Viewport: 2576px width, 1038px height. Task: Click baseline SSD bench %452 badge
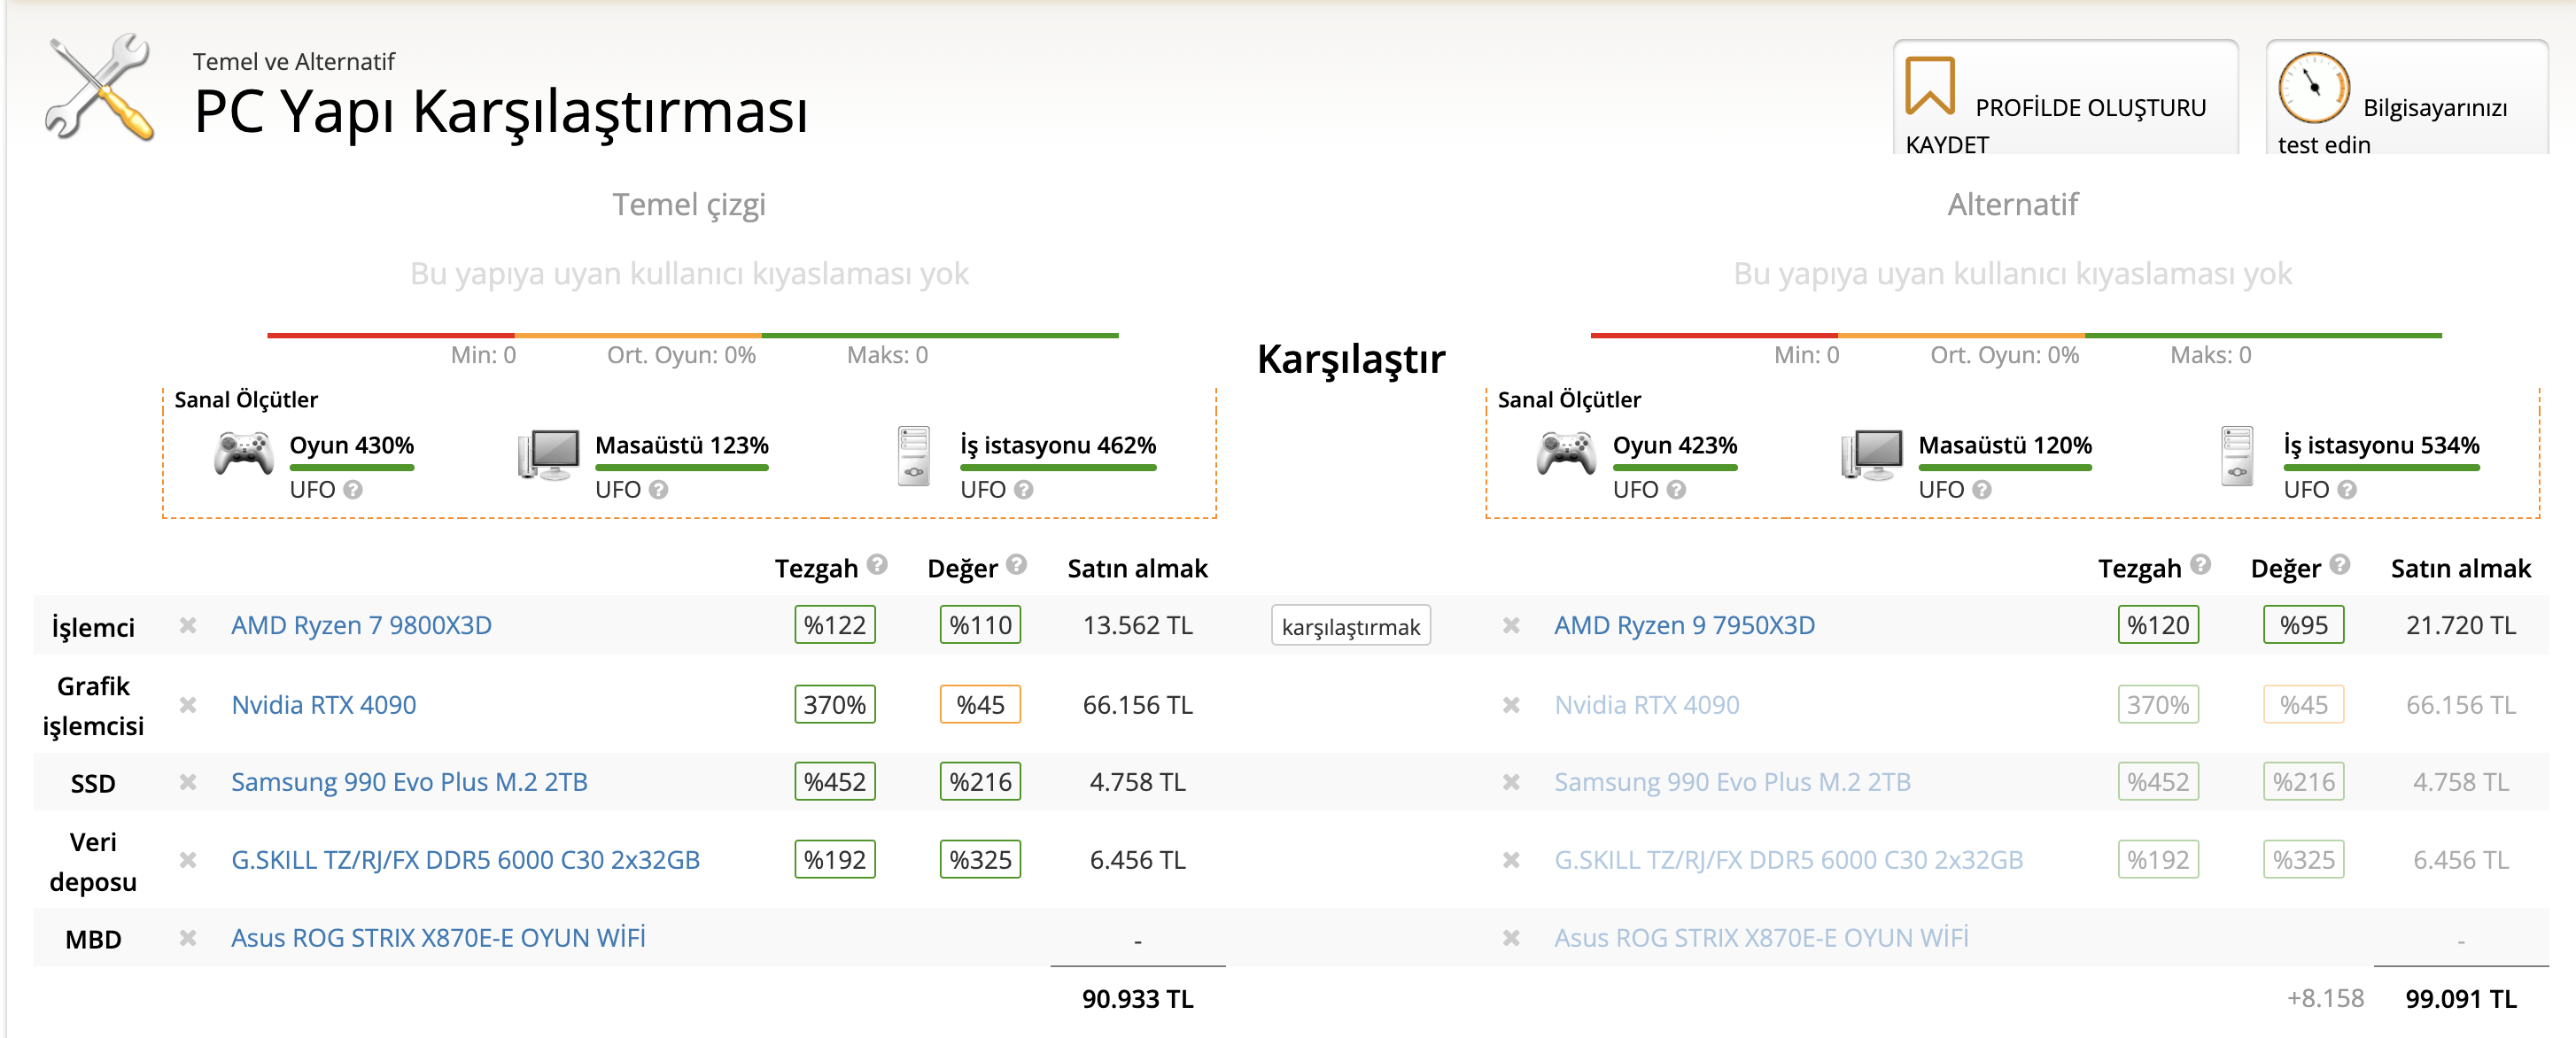(x=835, y=782)
